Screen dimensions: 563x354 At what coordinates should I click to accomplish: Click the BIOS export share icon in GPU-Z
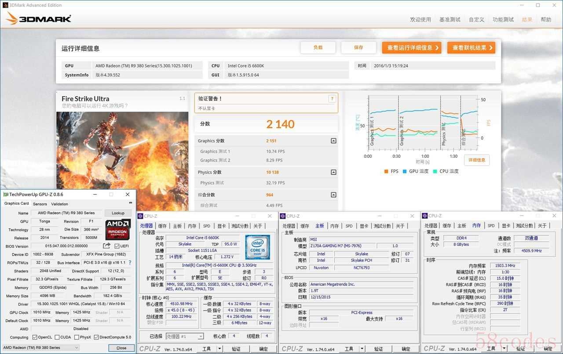coord(107,246)
